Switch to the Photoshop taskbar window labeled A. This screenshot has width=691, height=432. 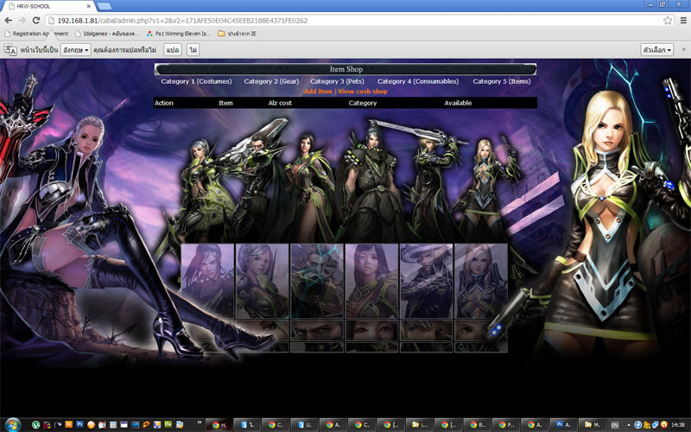564,425
